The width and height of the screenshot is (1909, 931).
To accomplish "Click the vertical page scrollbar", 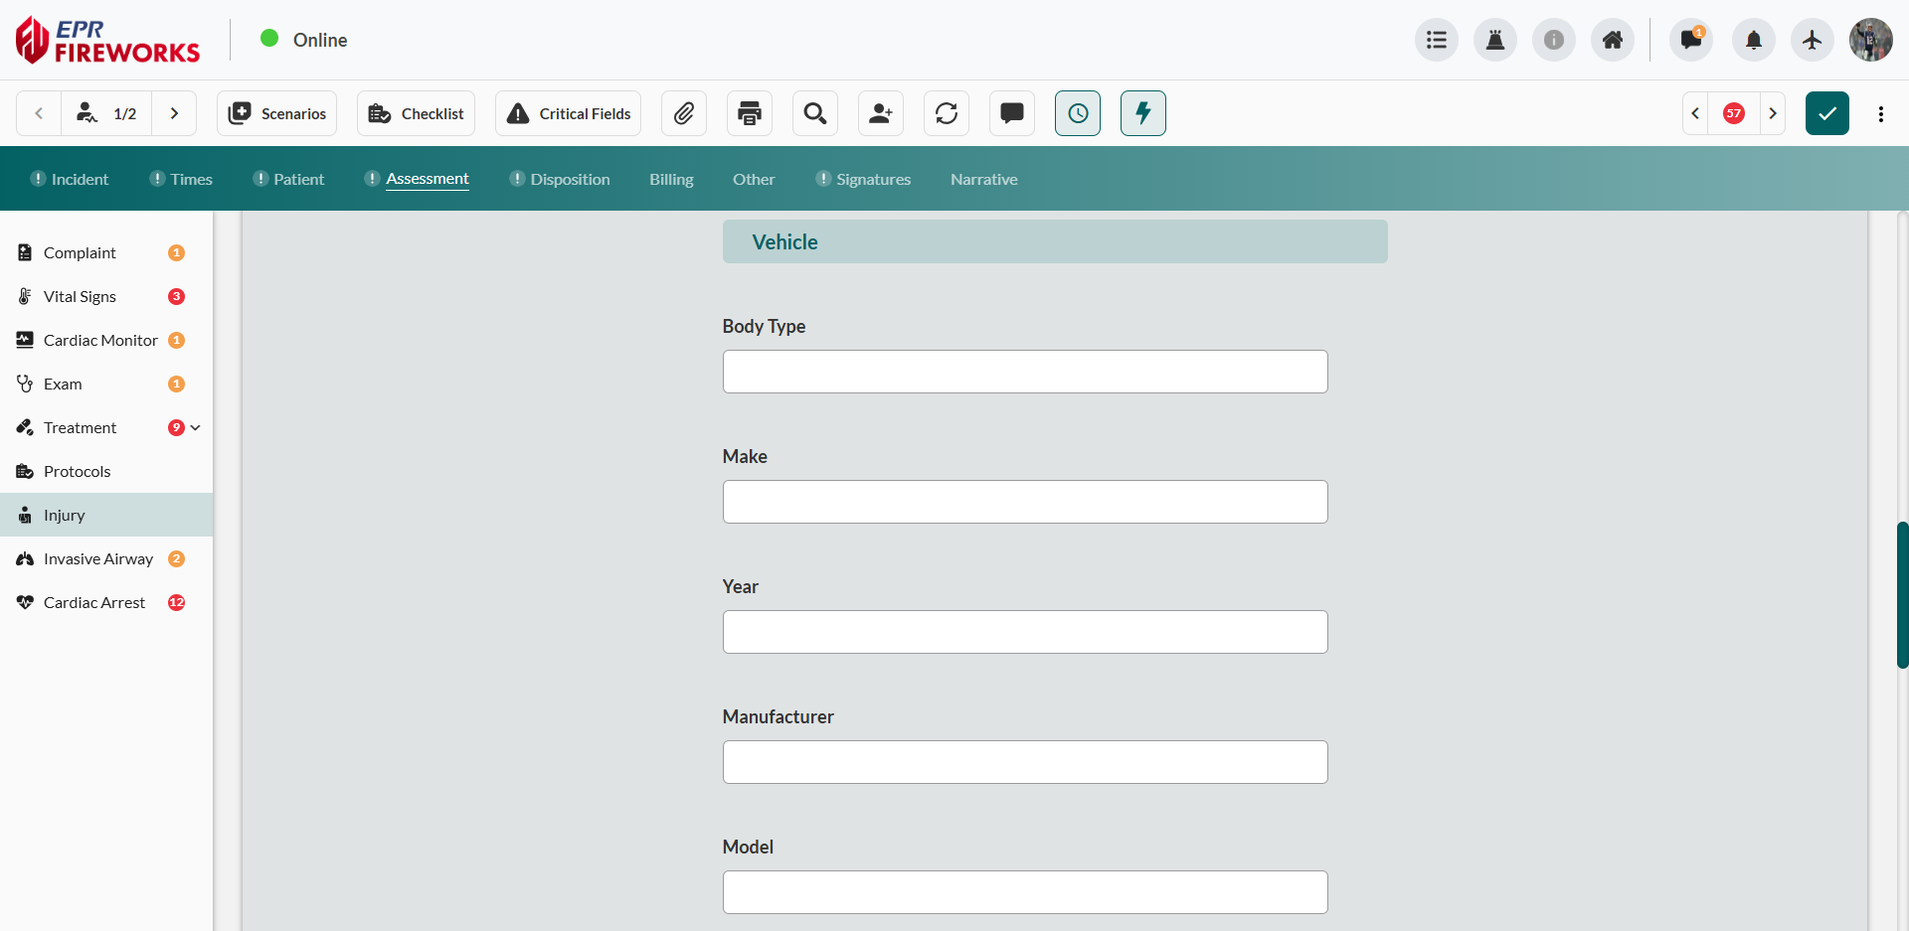I will [1902, 594].
